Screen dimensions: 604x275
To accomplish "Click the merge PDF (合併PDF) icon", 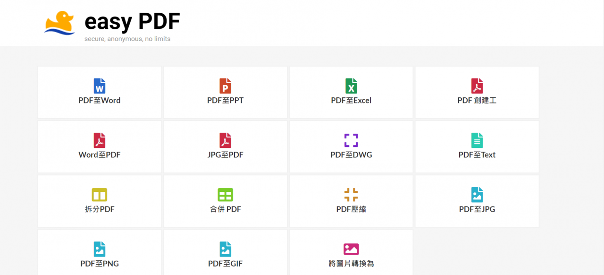I will 225,195.
